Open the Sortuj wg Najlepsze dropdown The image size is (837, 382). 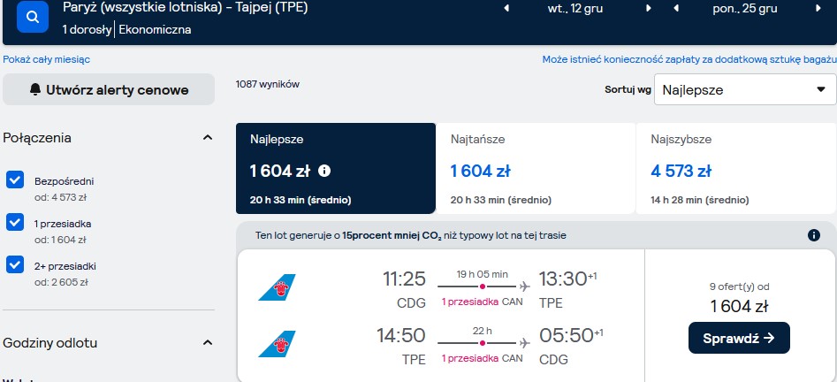pos(745,89)
